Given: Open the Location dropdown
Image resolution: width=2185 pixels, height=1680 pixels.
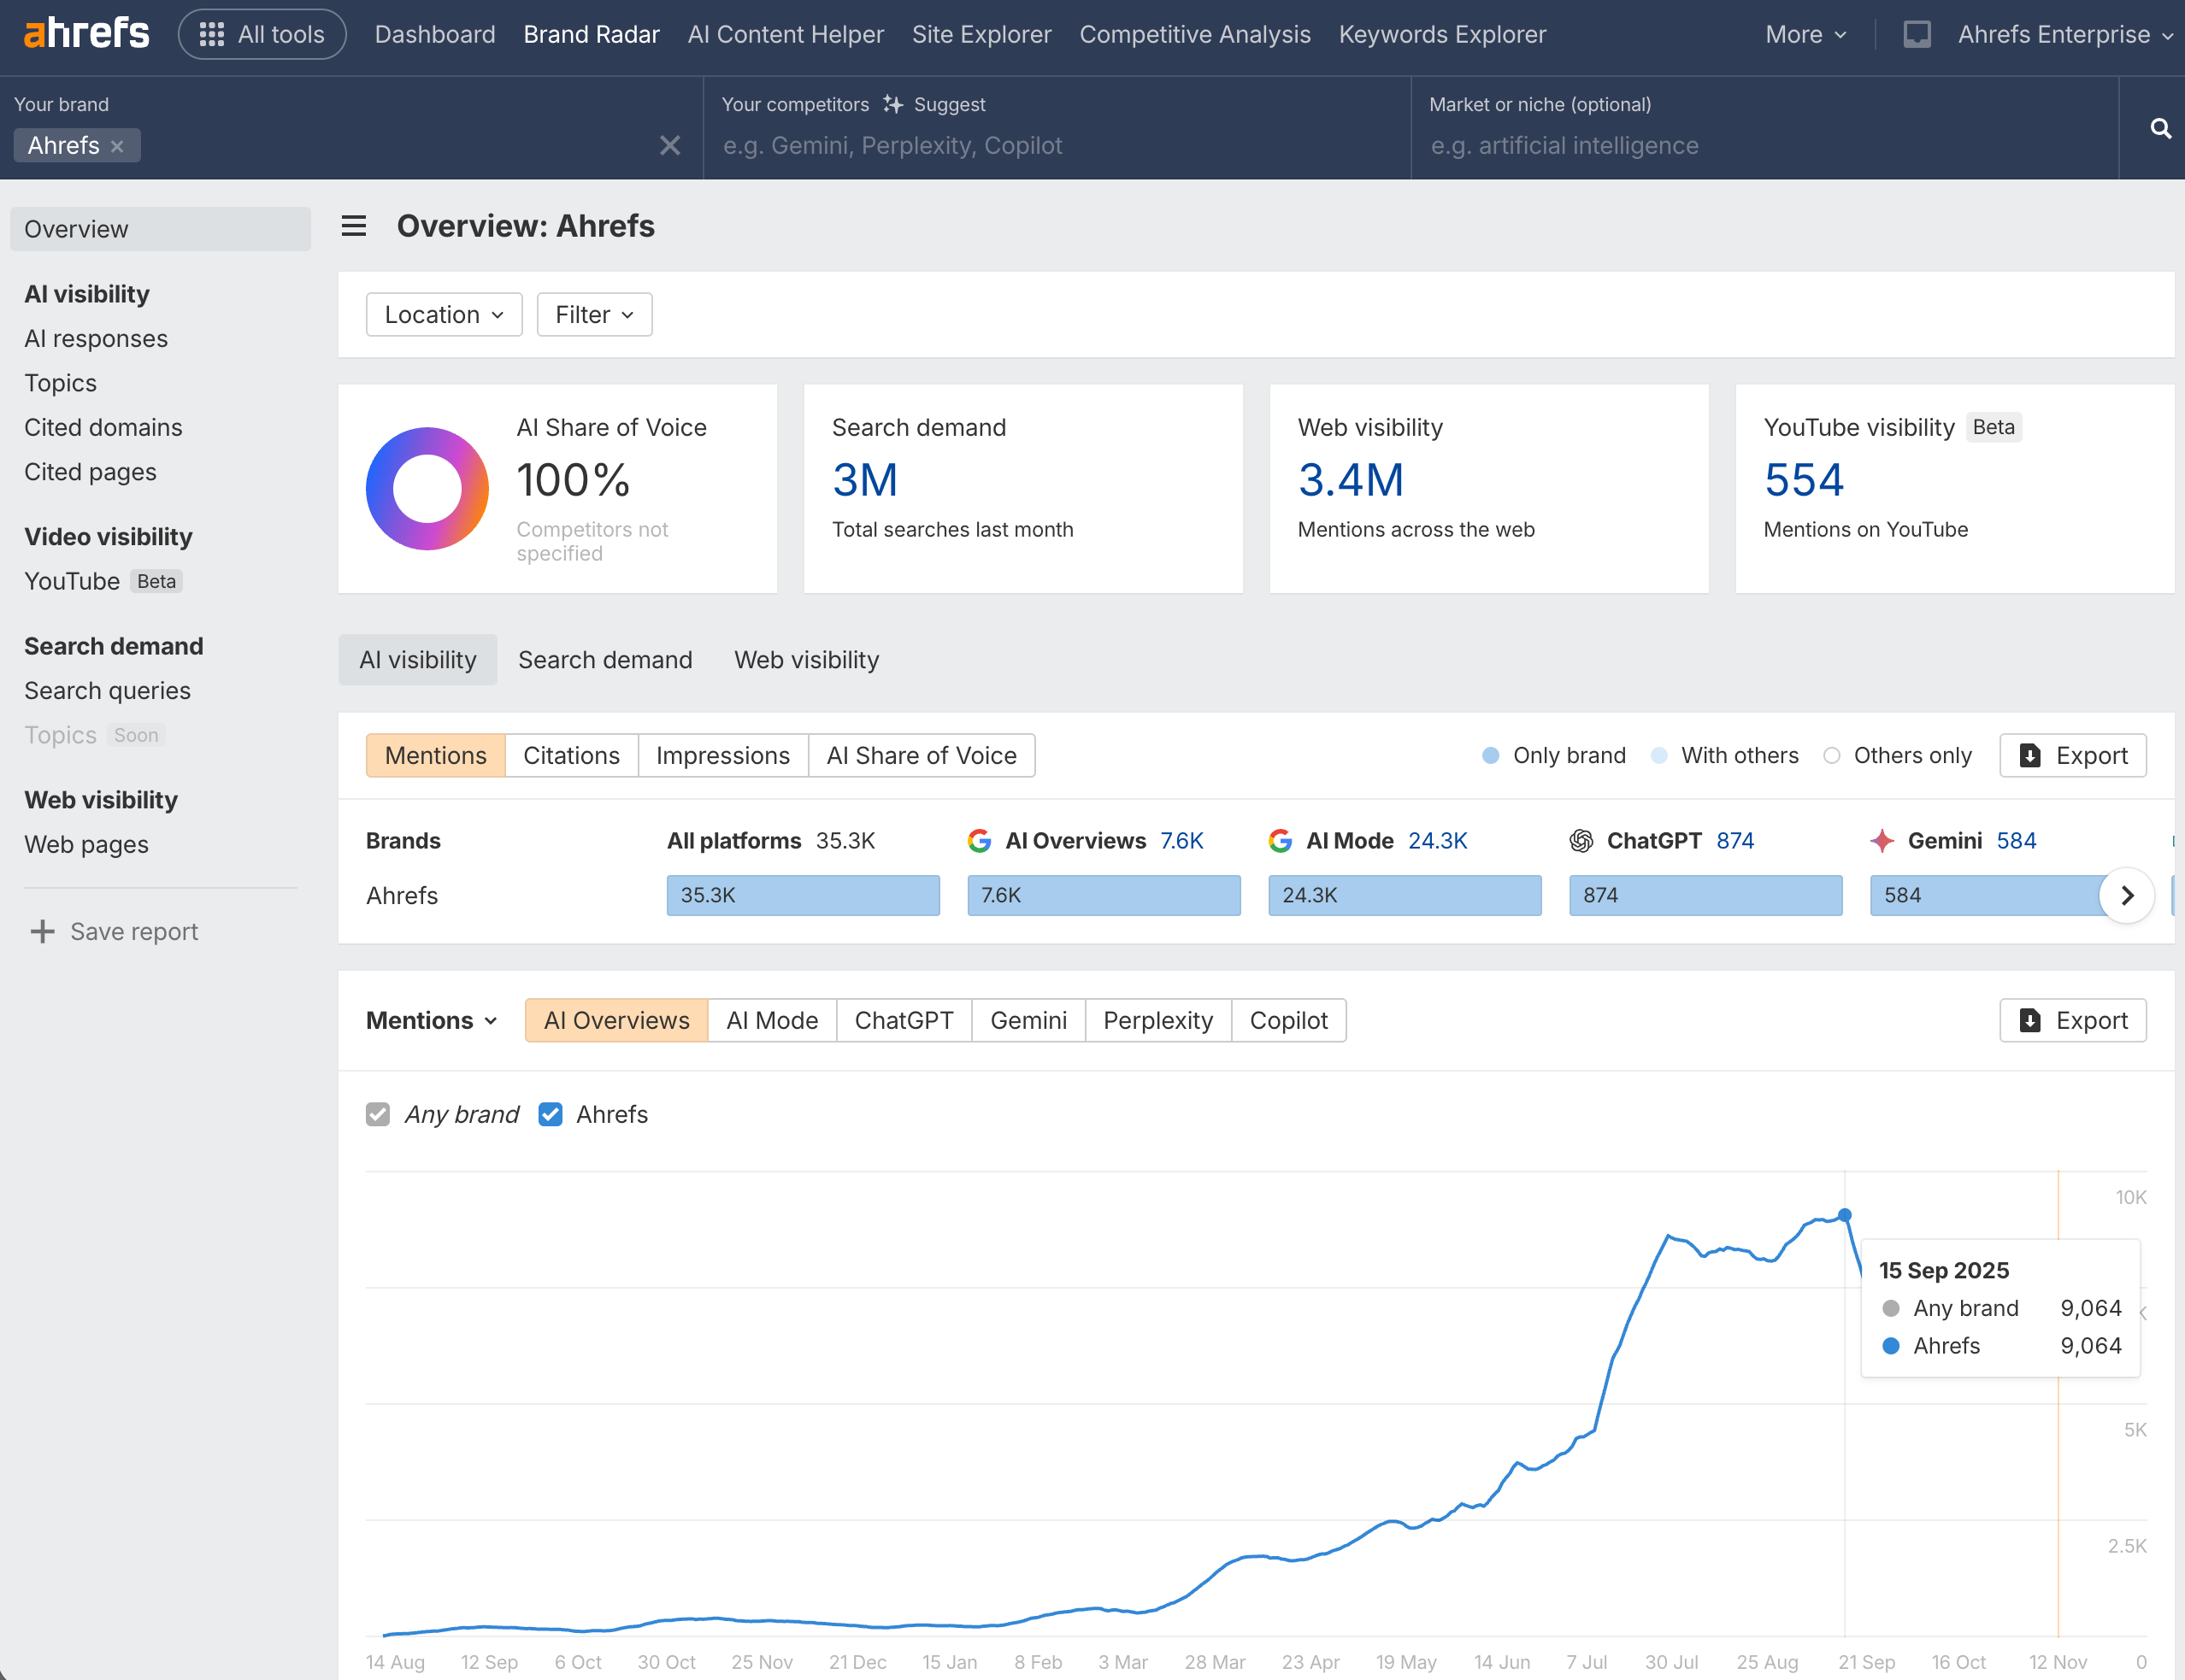Looking at the screenshot, I should [443, 314].
